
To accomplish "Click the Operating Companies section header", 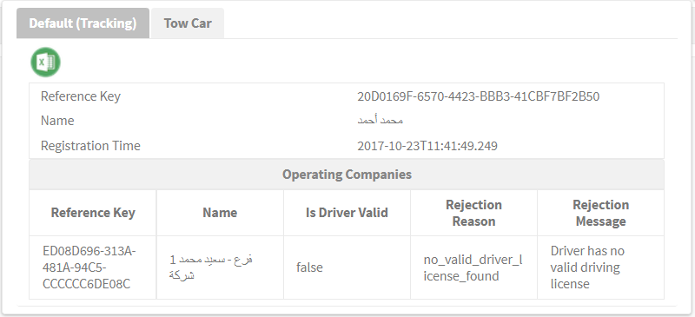I will click(x=347, y=175).
